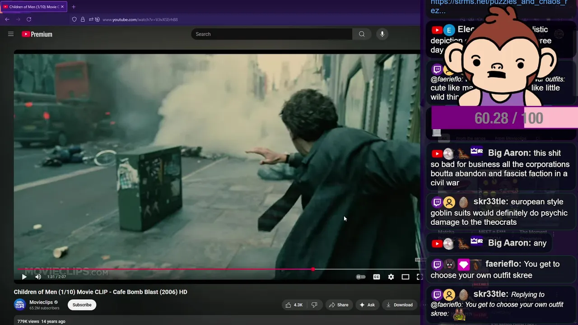Seek using the red progress scrubber
The width and height of the screenshot is (578, 325).
pyautogui.click(x=313, y=269)
